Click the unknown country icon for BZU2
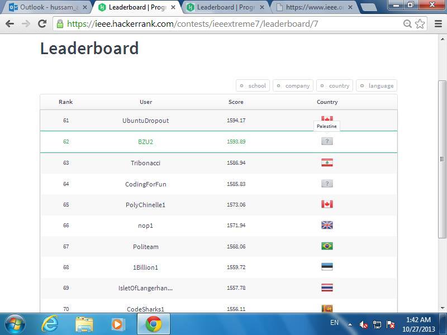447x335 pixels. (x=327, y=141)
